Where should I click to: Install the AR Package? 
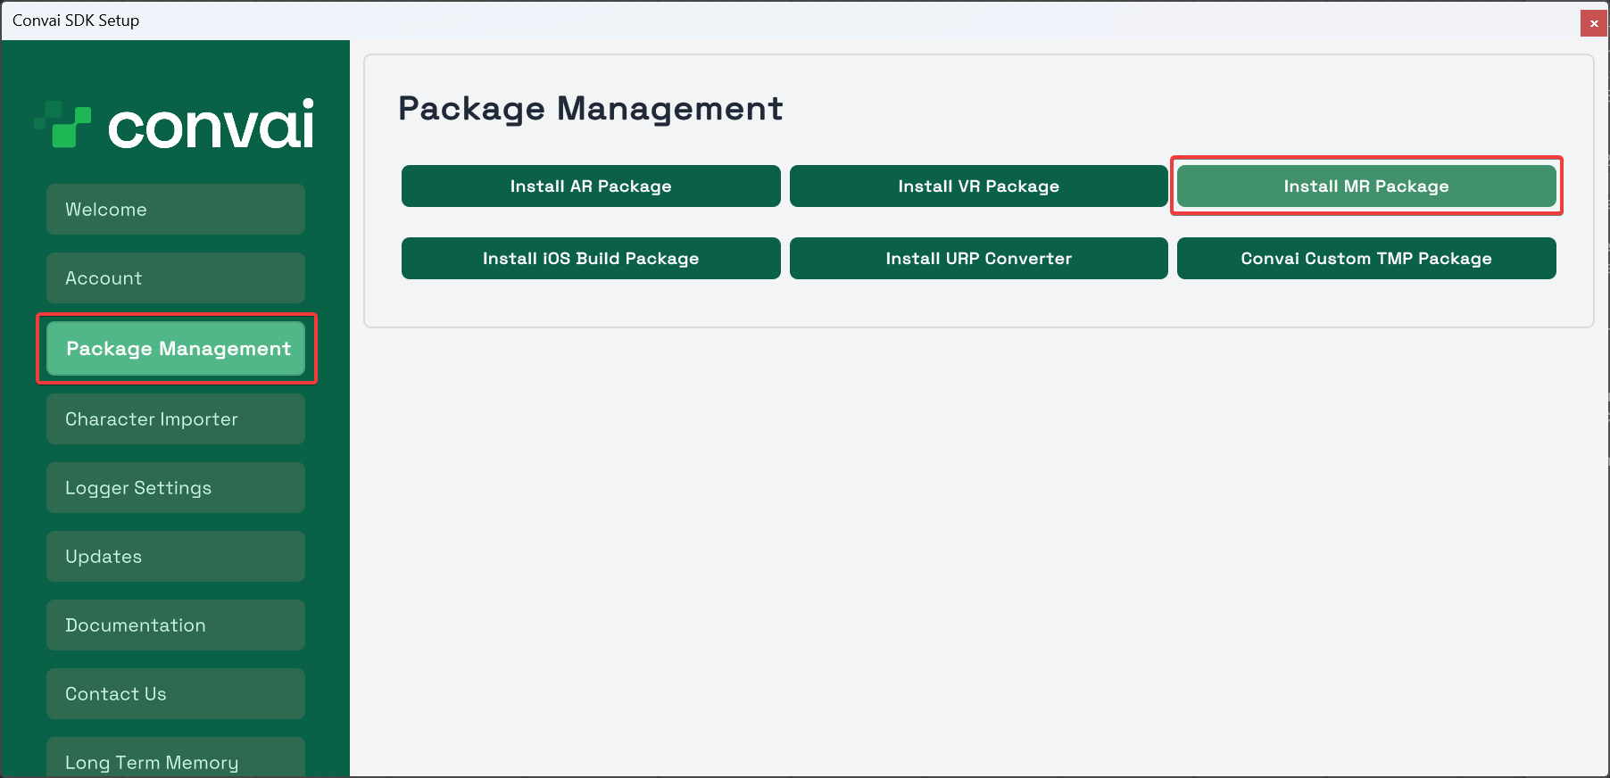point(591,186)
